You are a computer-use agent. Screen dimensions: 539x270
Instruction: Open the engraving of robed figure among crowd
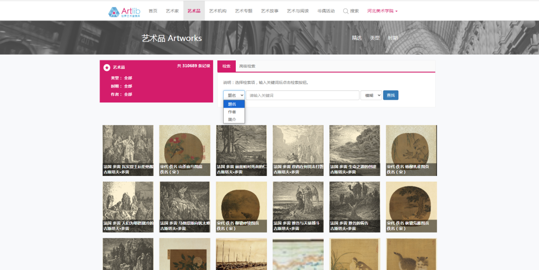(x=128, y=150)
